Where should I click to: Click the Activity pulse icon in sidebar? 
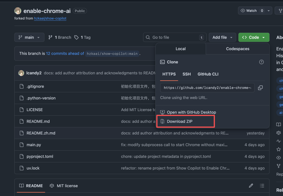278,141
